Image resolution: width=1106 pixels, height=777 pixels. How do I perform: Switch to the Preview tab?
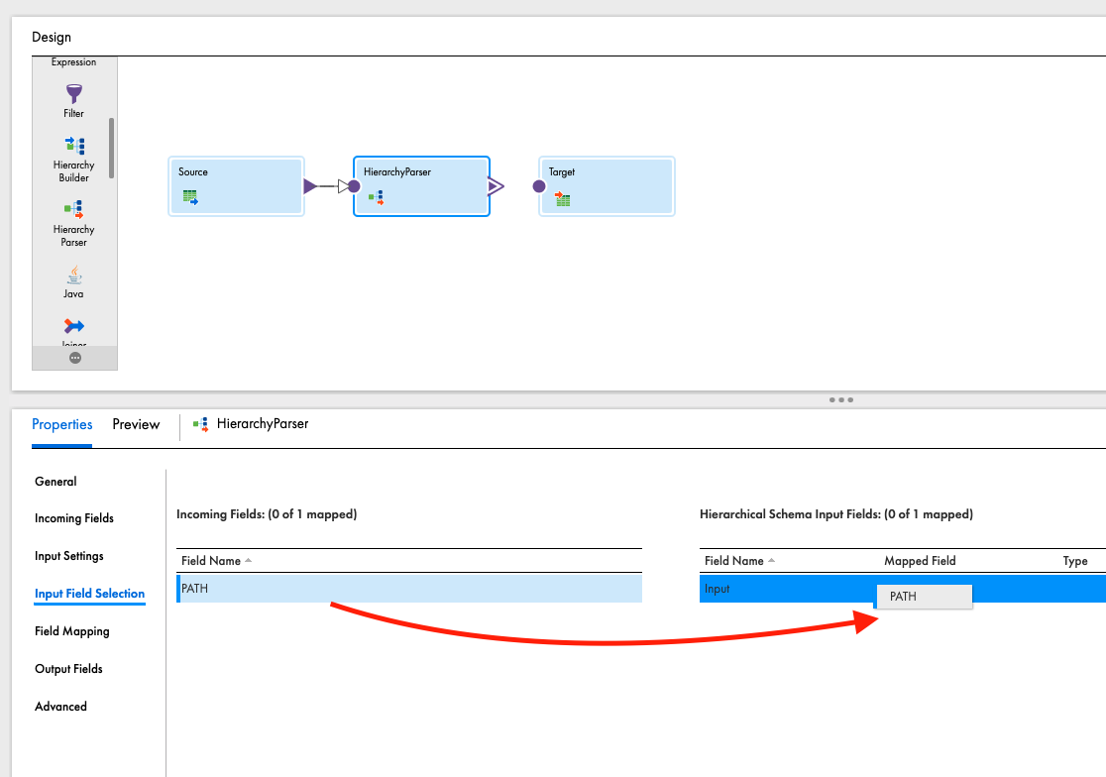click(136, 424)
